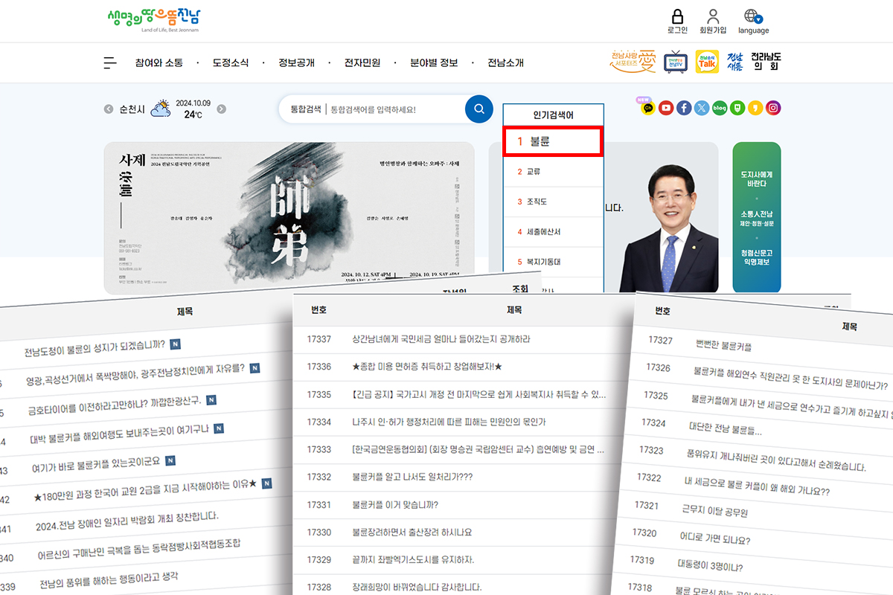Open post 2024.전남 장애인 일자리 박람회 개최 칭찬합니다.
The width and height of the screenshot is (893, 595).
pos(127,521)
